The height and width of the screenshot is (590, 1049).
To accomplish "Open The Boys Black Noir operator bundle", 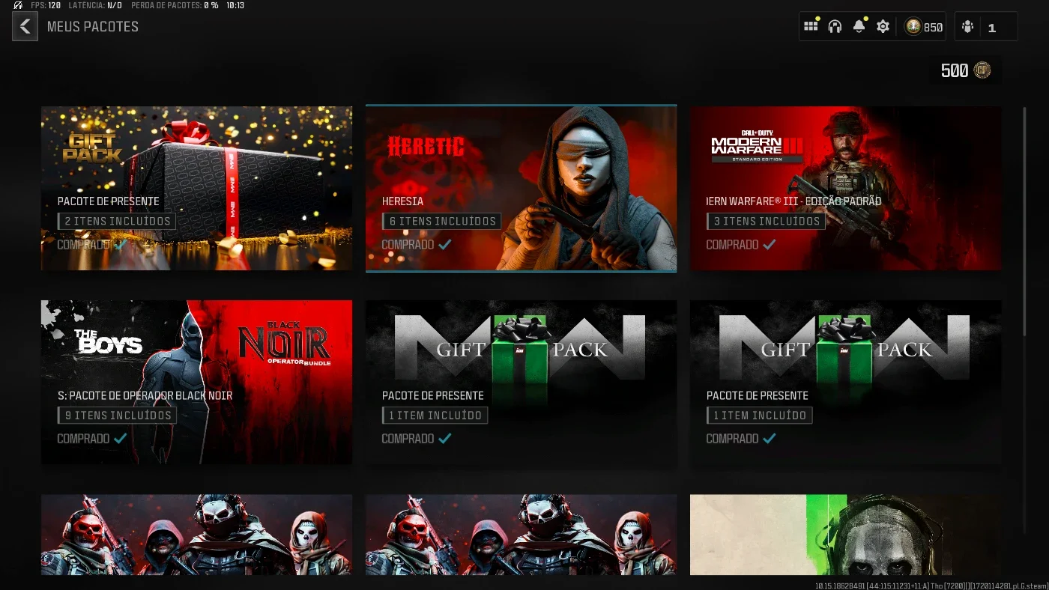I will coord(196,382).
